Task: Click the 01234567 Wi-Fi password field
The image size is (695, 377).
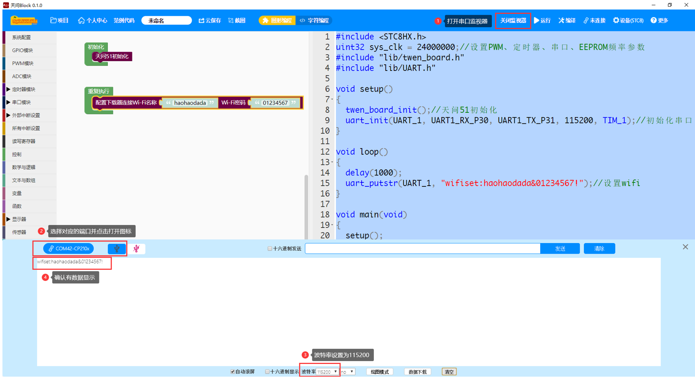Action: [x=275, y=103]
